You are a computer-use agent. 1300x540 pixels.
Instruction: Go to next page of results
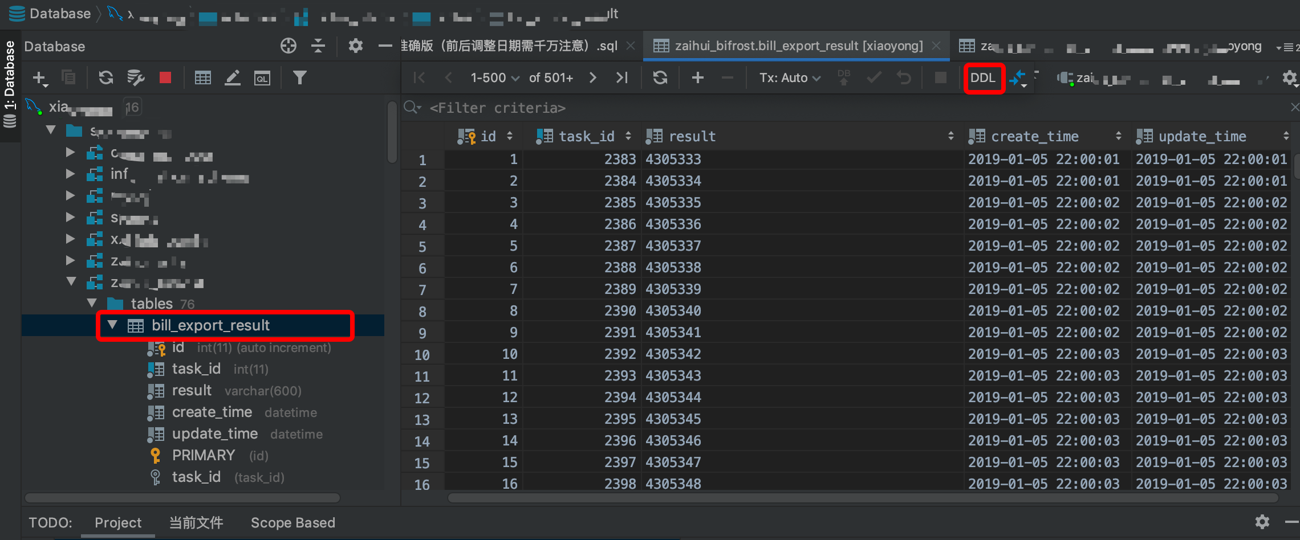tap(593, 77)
